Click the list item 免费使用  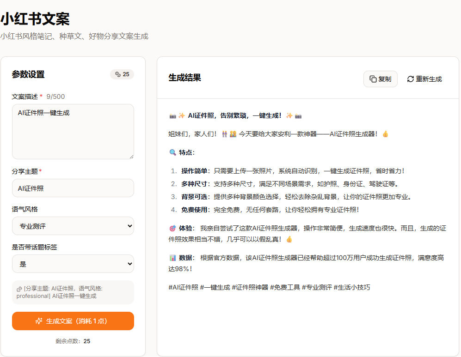click(x=265, y=210)
